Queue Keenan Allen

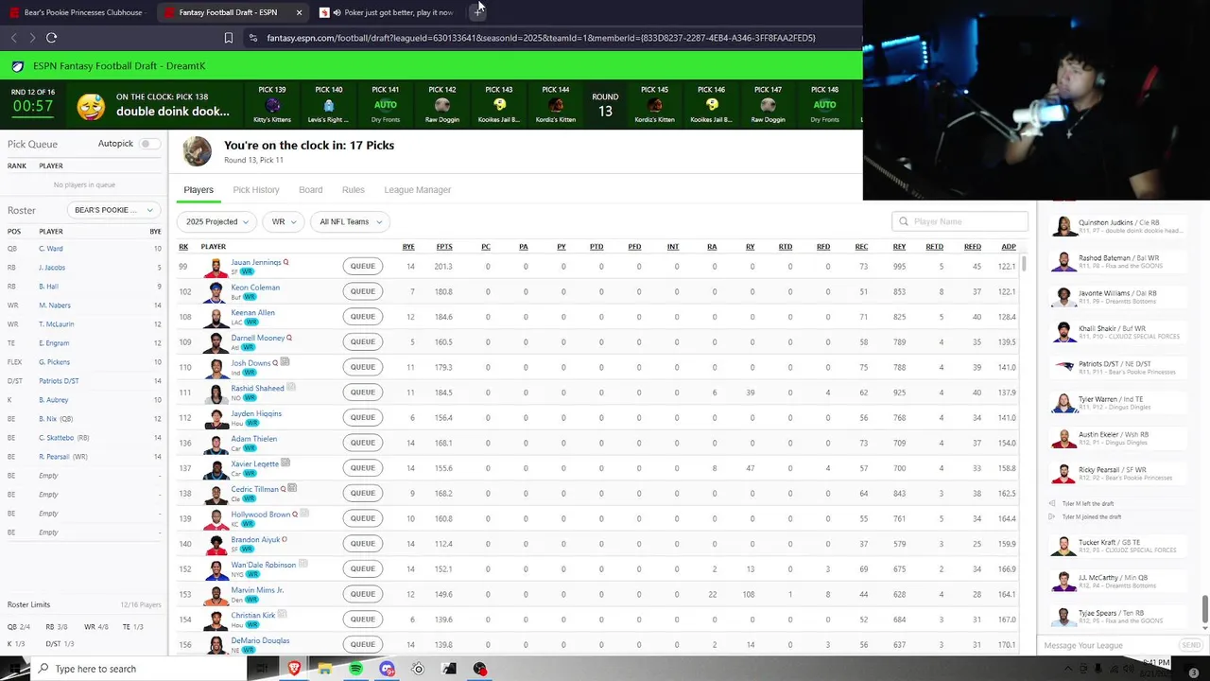(x=363, y=316)
